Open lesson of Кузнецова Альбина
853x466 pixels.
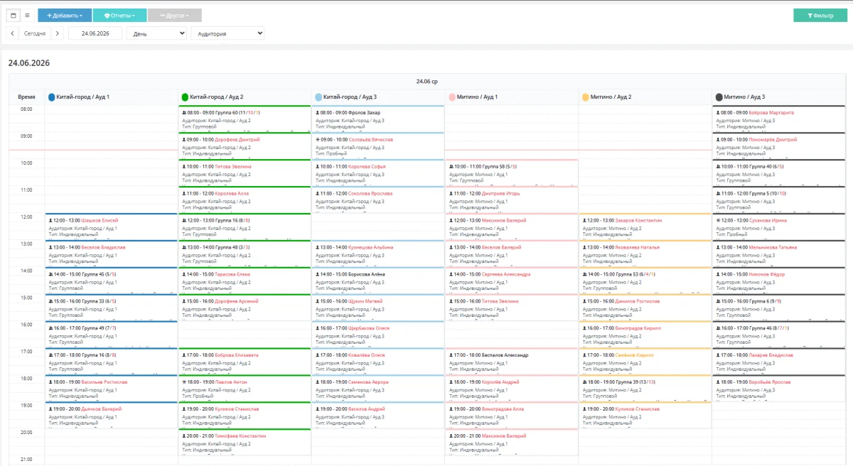pos(378,254)
